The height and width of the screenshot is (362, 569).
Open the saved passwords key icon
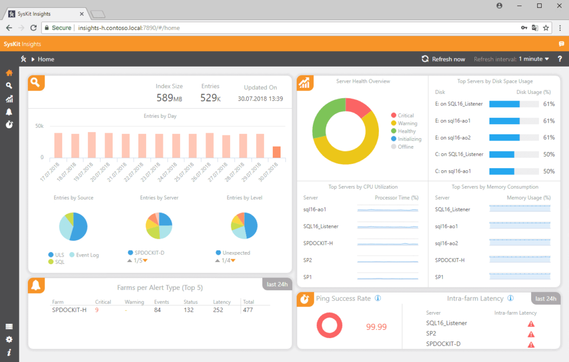pos(524,28)
